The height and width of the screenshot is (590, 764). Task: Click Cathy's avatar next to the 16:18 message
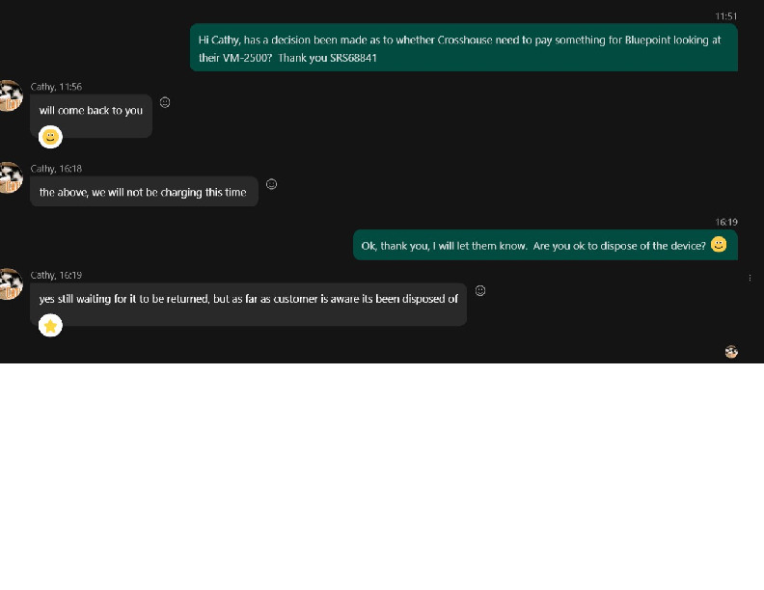[10, 177]
